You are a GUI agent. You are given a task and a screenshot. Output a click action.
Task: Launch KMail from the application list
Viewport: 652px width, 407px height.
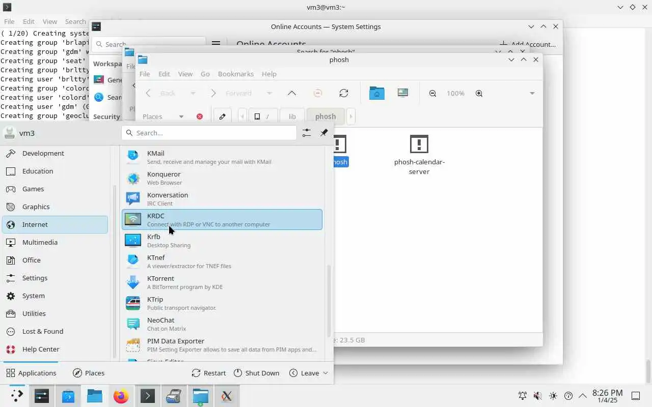(222, 157)
